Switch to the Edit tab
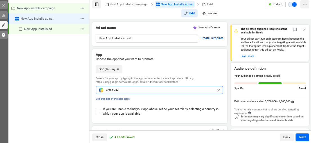Screen dimensions: 311x143 point(190,13)
